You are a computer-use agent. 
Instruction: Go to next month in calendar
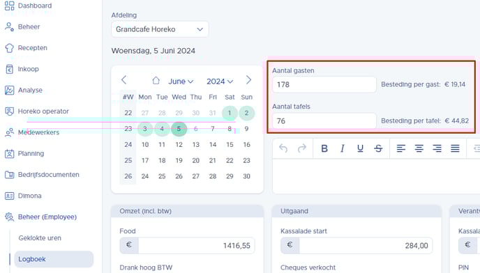248,80
